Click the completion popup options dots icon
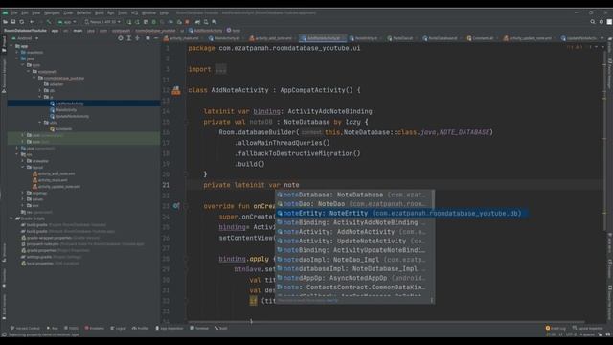 432,300
